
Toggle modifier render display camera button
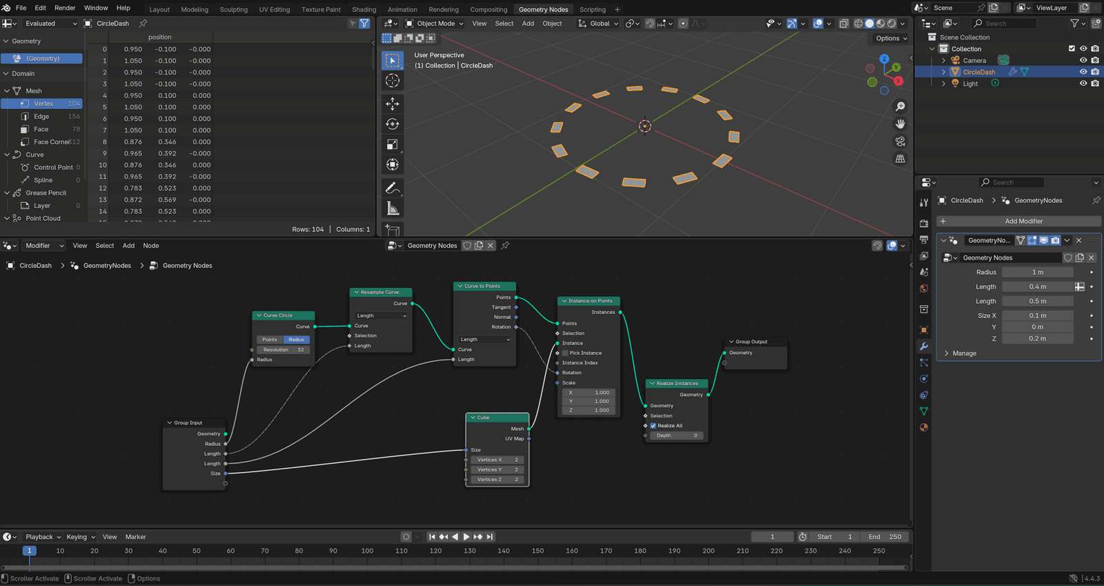[x=1055, y=240]
